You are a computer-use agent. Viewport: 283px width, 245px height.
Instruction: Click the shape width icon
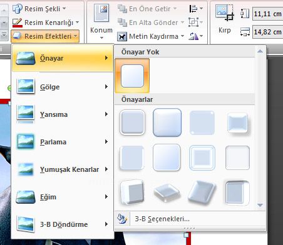click(x=245, y=32)
